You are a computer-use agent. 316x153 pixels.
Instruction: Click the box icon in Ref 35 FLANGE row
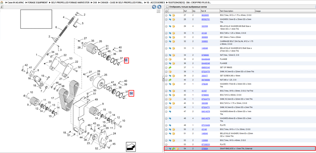[170, 59]
